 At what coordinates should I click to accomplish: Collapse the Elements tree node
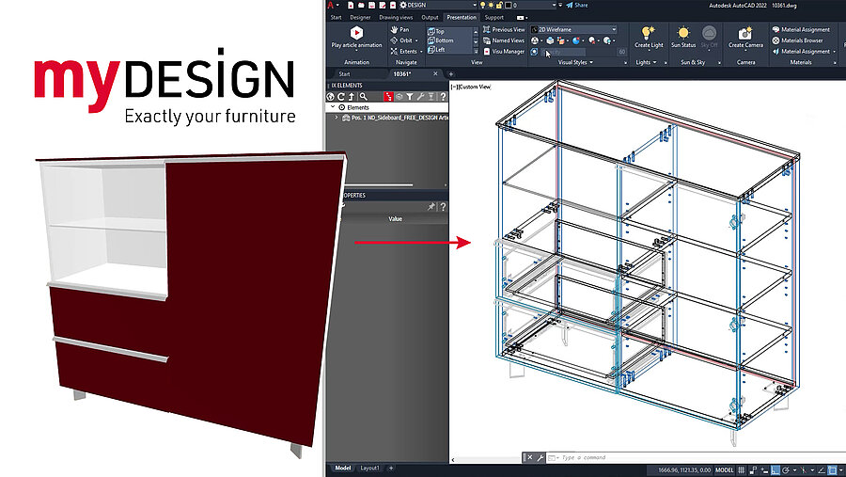[x=333, y=107]
